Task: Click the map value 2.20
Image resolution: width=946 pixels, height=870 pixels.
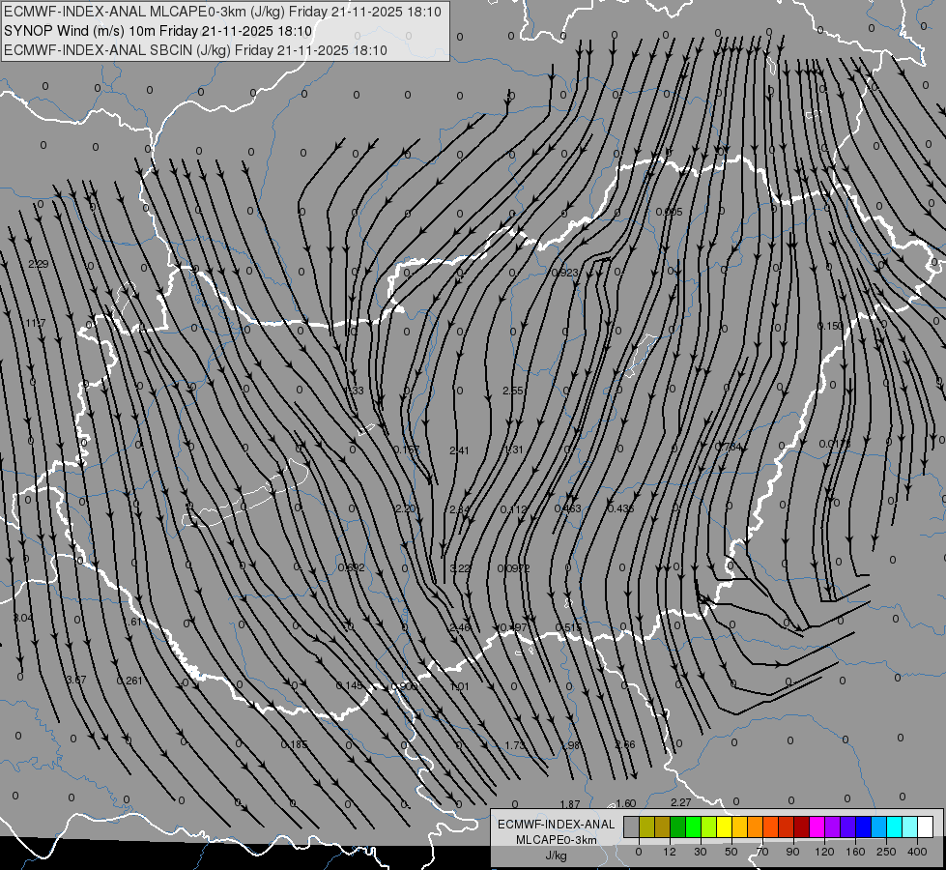Action: click(x=406, y=509)
